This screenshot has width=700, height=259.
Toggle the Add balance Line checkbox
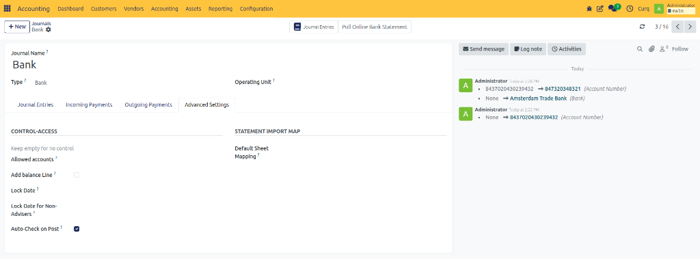(77, 175)
